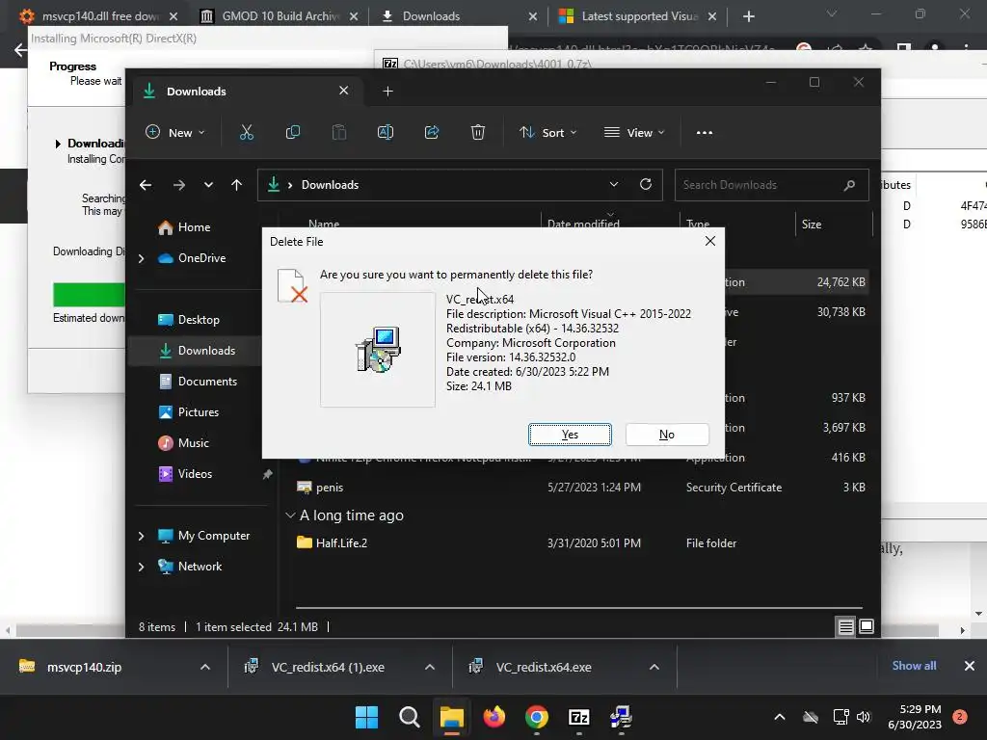This screenshot has width=987, height=740.
Task: Open VC_redist.x64 (1).exe download item
Action: 328,667
